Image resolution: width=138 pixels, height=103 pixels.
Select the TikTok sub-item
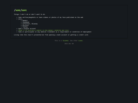(25, 27)
